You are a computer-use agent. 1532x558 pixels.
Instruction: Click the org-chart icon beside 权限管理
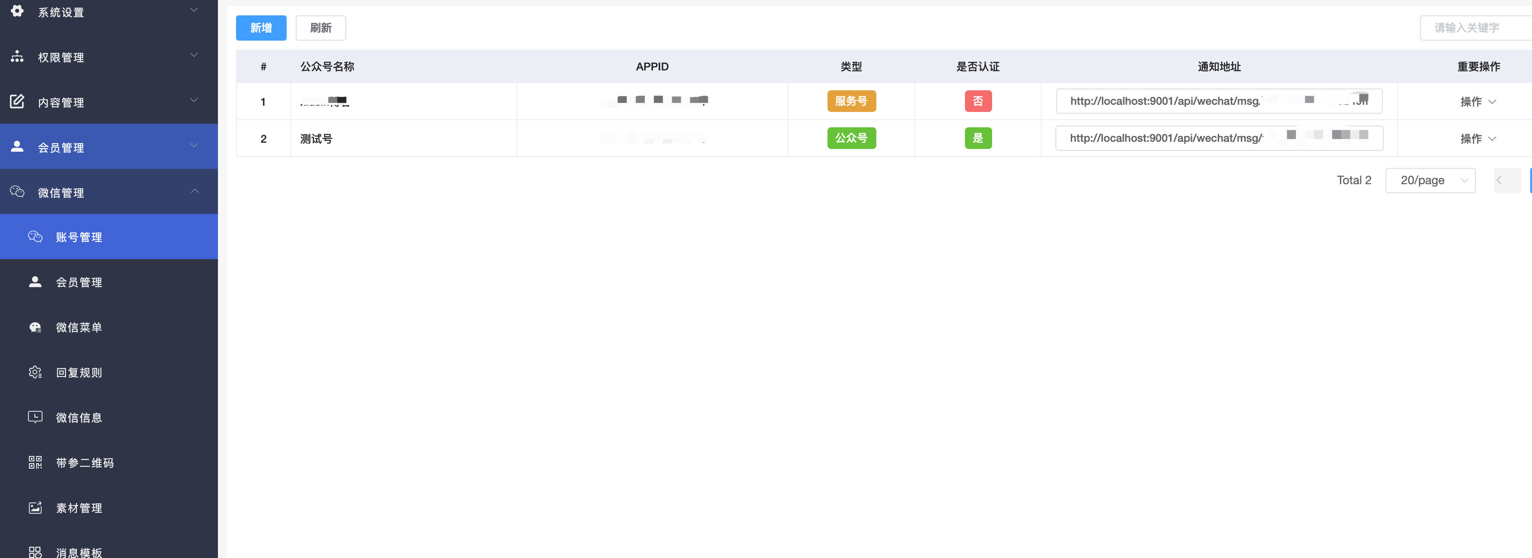click(x=17, y=56)
